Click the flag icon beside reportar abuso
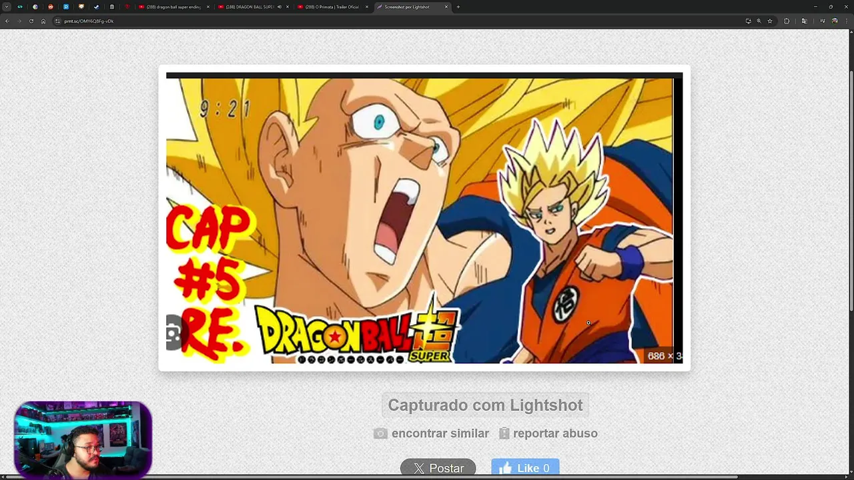Viewport: 854px width, 480px height. click(x=504, y=433)
